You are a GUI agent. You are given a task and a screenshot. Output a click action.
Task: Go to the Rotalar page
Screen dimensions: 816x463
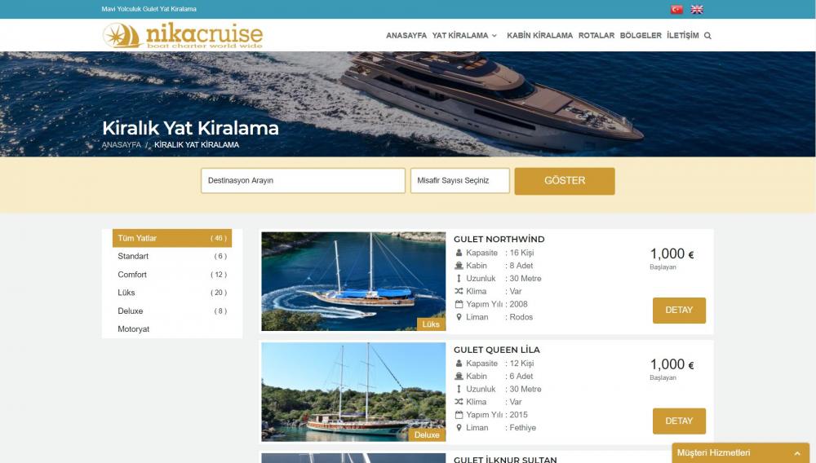pos(596,35)
